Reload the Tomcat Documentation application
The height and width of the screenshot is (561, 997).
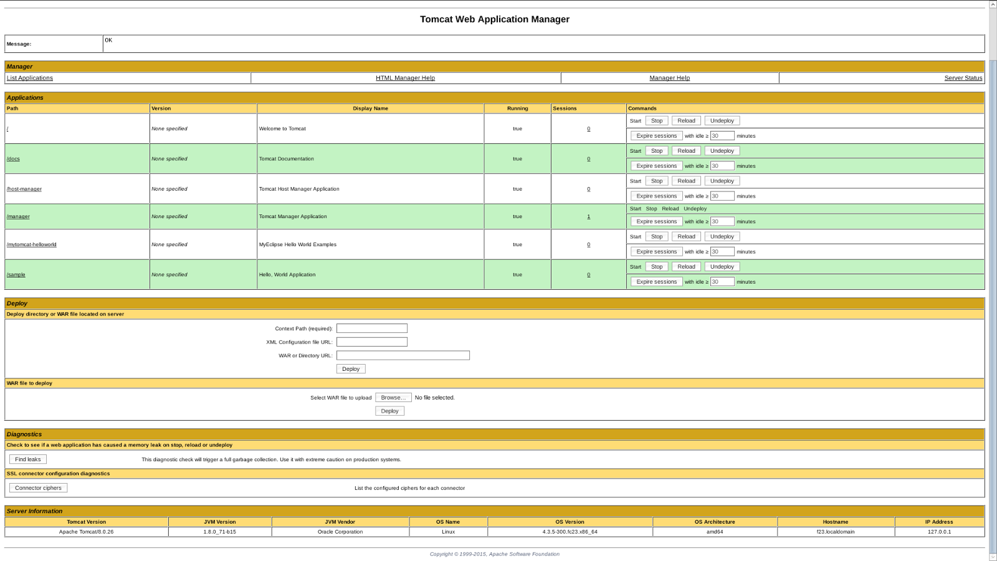tap(686, 151)
